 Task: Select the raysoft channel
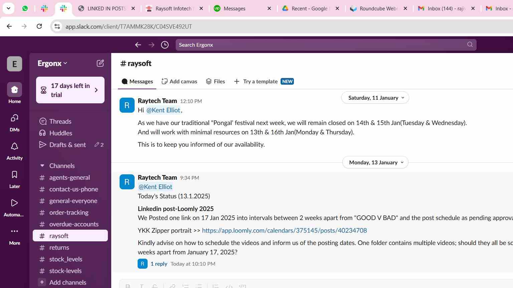point(70,236)
